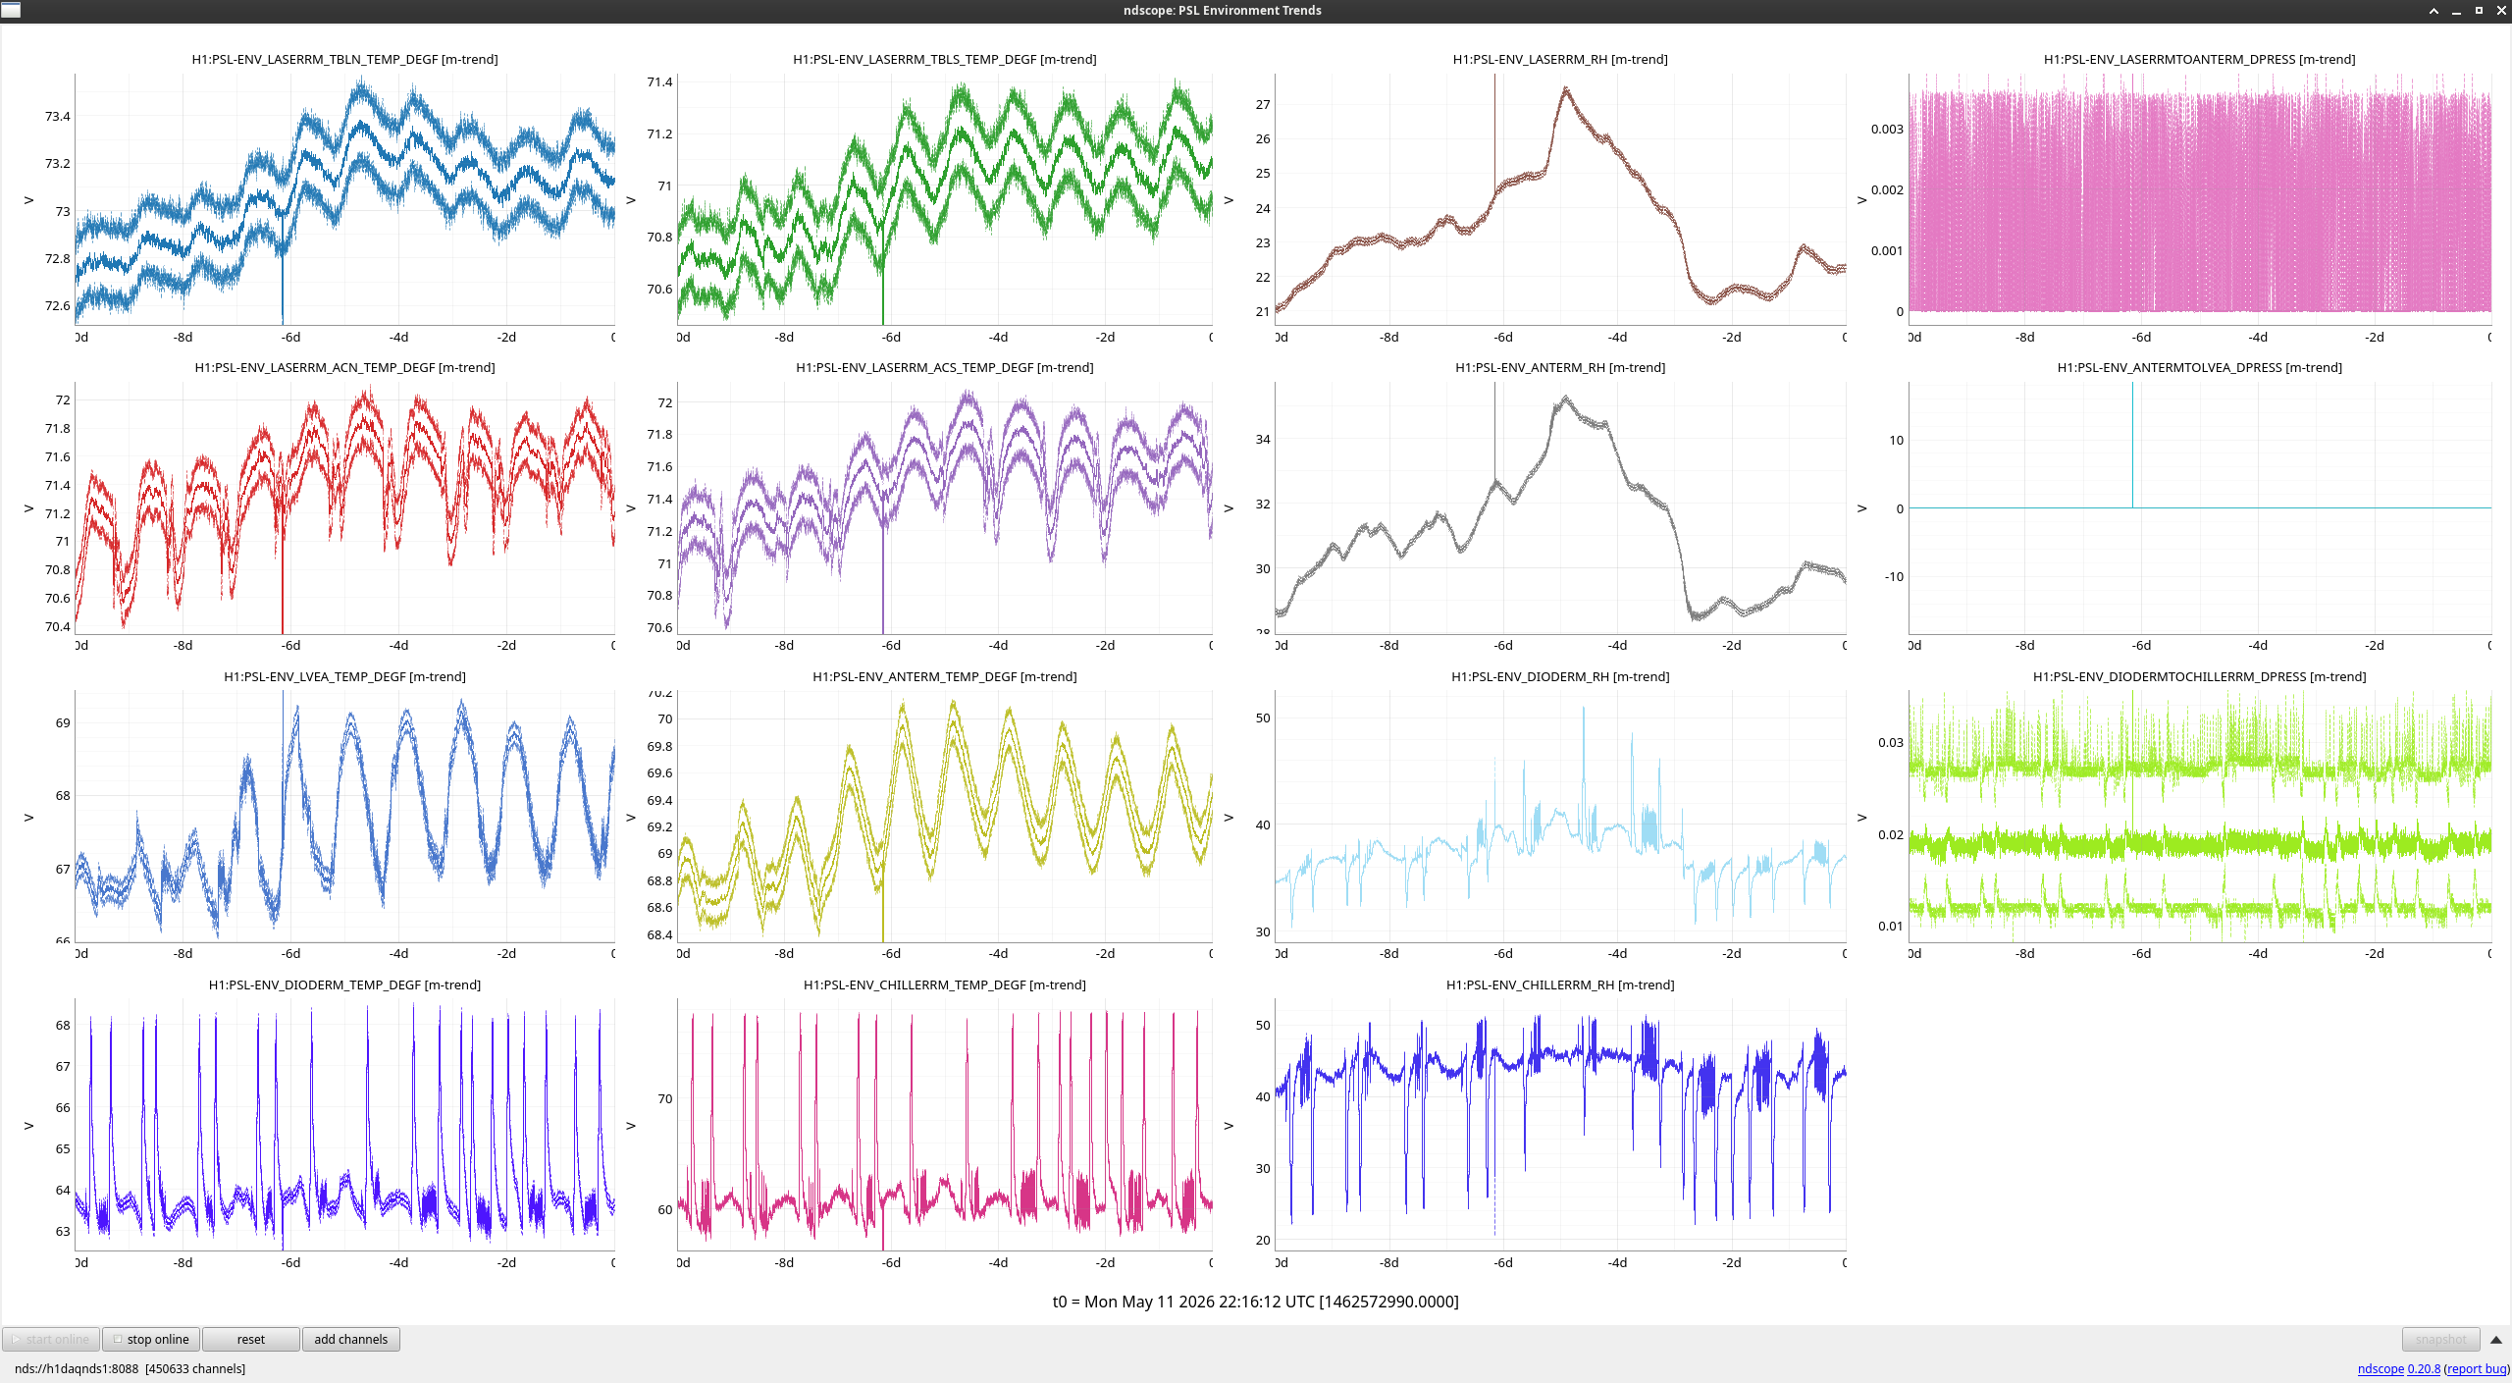Click the ANTERMTOLVEA_DPRESS plot area

(2199, 507)
